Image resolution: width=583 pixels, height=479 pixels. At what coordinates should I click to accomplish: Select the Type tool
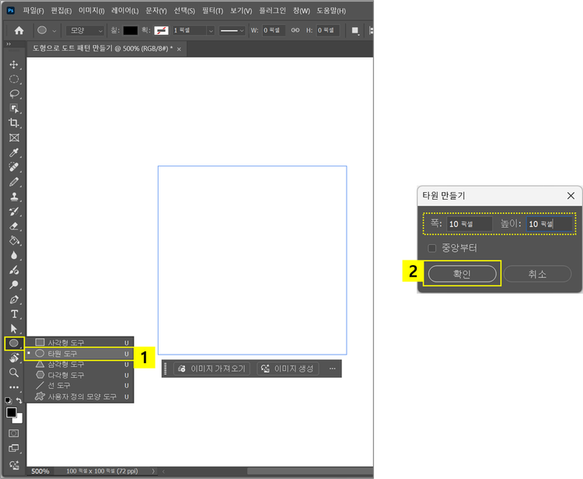click(14, 314)
